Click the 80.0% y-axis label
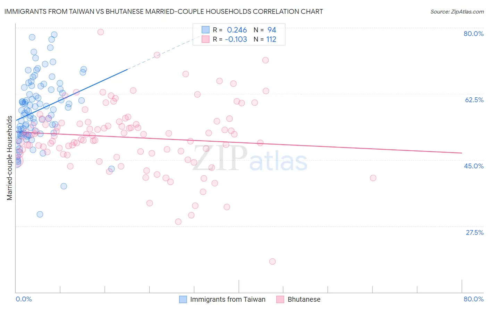Image resolution: width=488 pixels, height=309 pixels. (x=473, y=34)
